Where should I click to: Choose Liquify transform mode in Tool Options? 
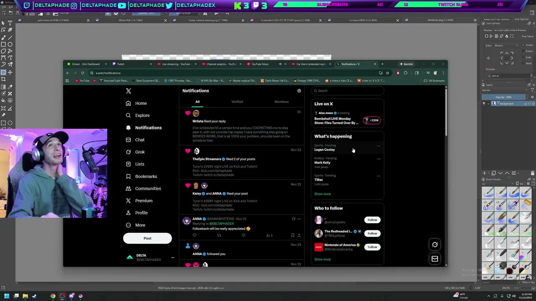(x=507, y=36)
